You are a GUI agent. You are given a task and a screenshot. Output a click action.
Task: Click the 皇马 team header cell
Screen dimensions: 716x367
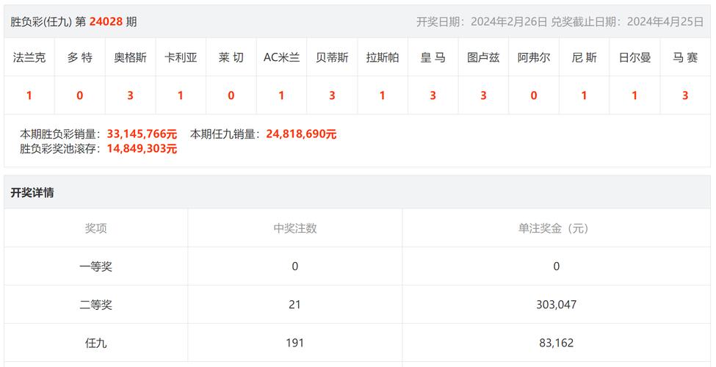433,57
